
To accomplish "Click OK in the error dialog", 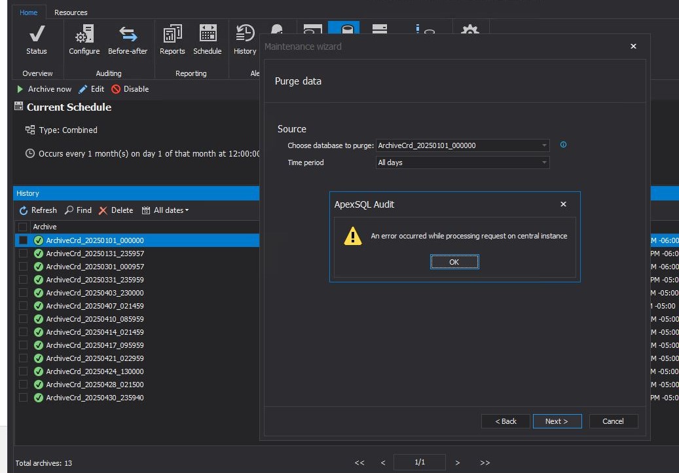I will pyautogui.click(x=454, y=262).
